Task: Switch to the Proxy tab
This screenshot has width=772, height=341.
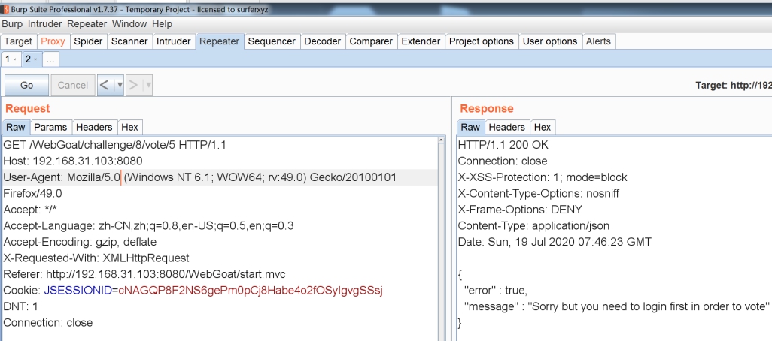Action: [x=53, y=41]
